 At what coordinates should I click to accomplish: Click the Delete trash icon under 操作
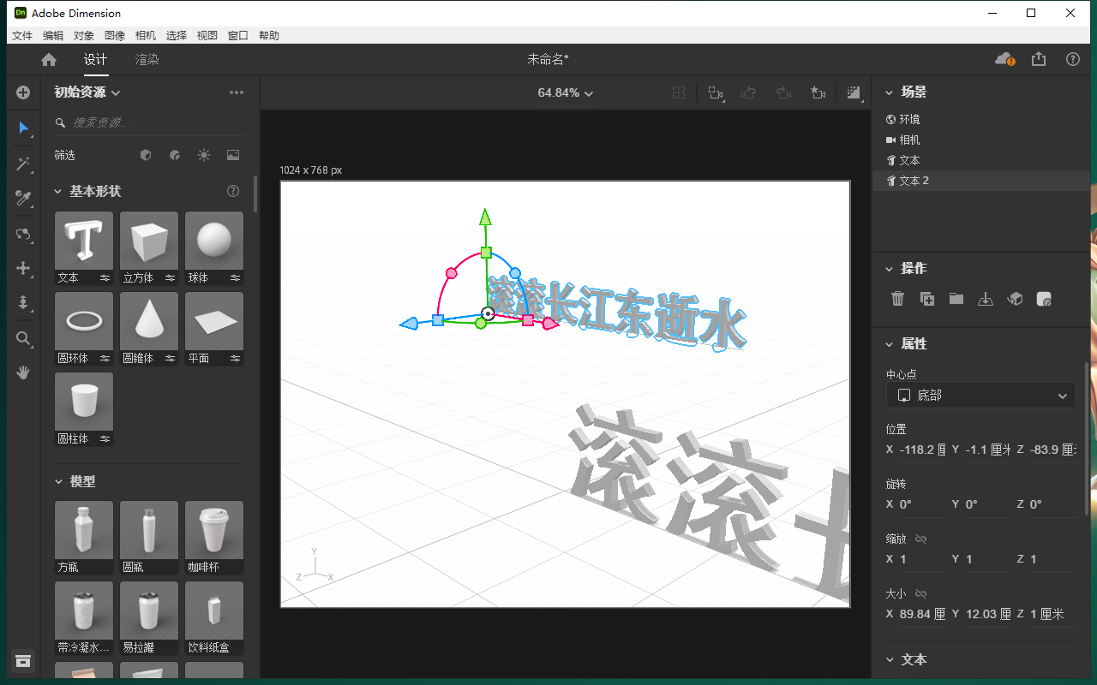897,299
